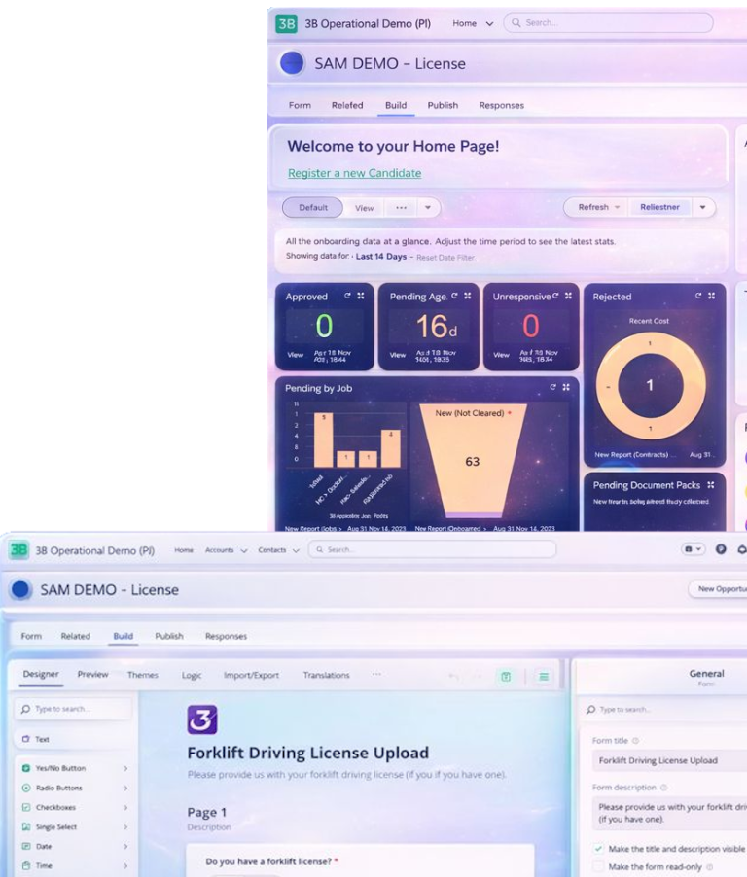Click the 'Register a new Candidate' link
The image size is (747, 877).
[x=354, y=173]
